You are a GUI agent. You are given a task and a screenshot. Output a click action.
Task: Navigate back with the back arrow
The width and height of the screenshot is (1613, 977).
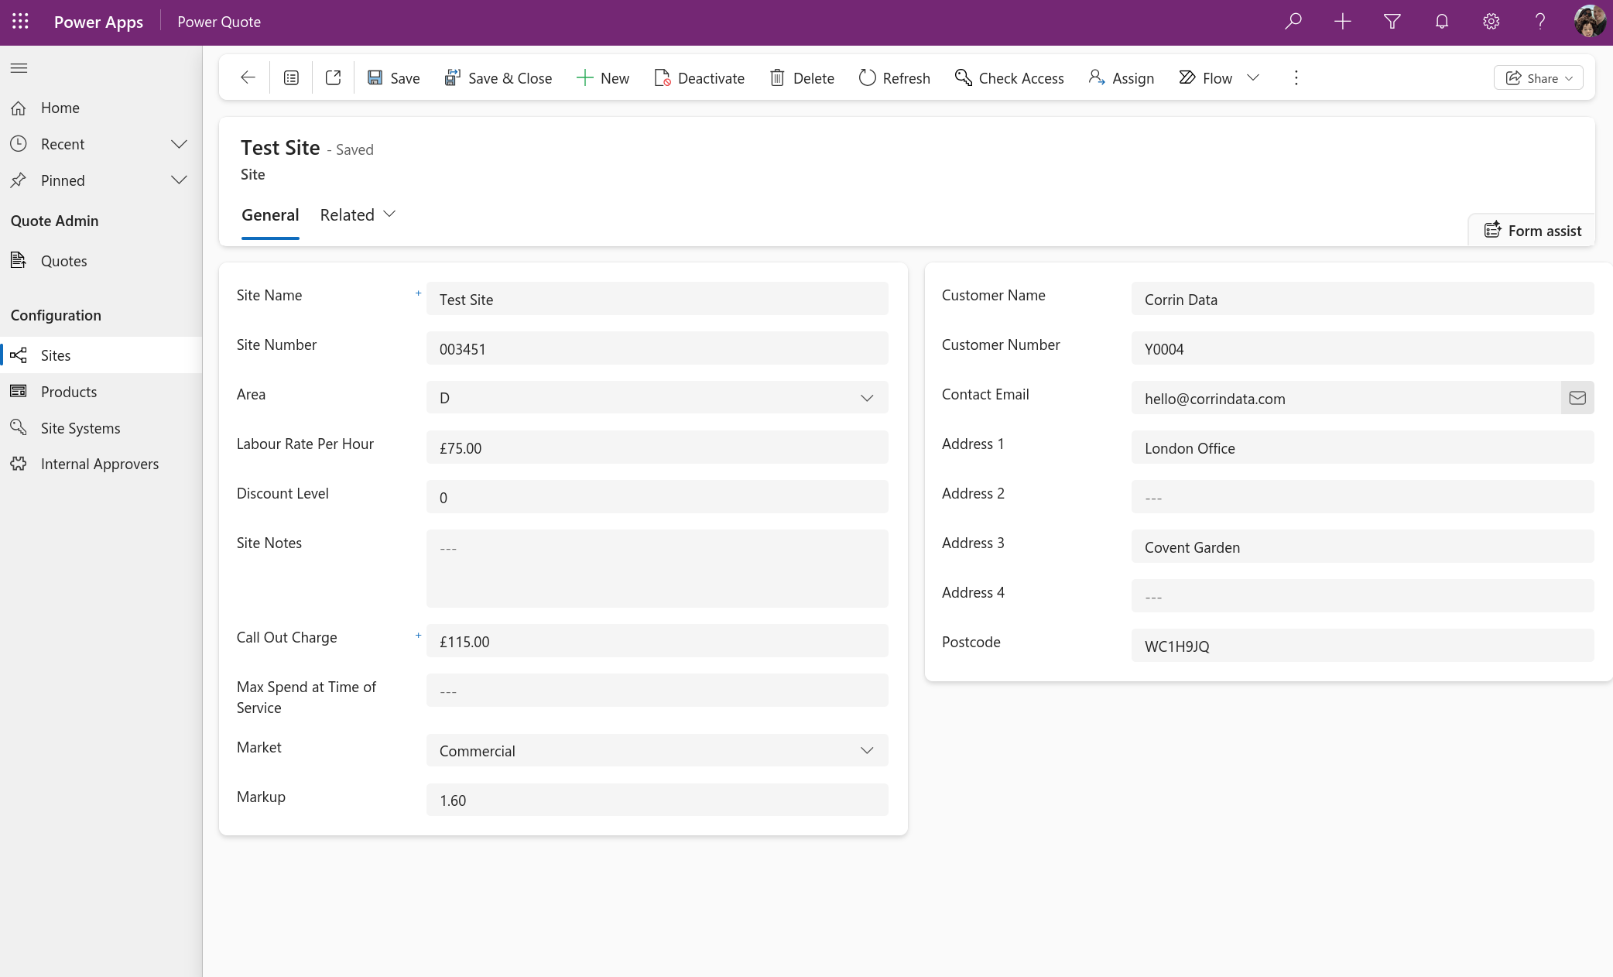(x=247, y=77)
